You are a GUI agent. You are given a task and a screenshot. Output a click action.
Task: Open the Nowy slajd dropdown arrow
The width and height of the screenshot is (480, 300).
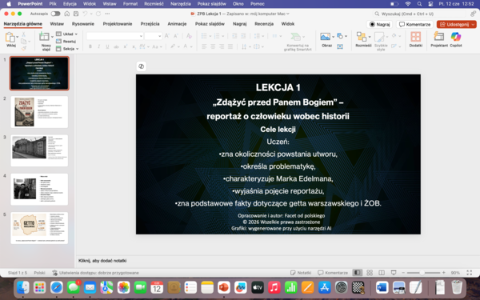(52, 37)
